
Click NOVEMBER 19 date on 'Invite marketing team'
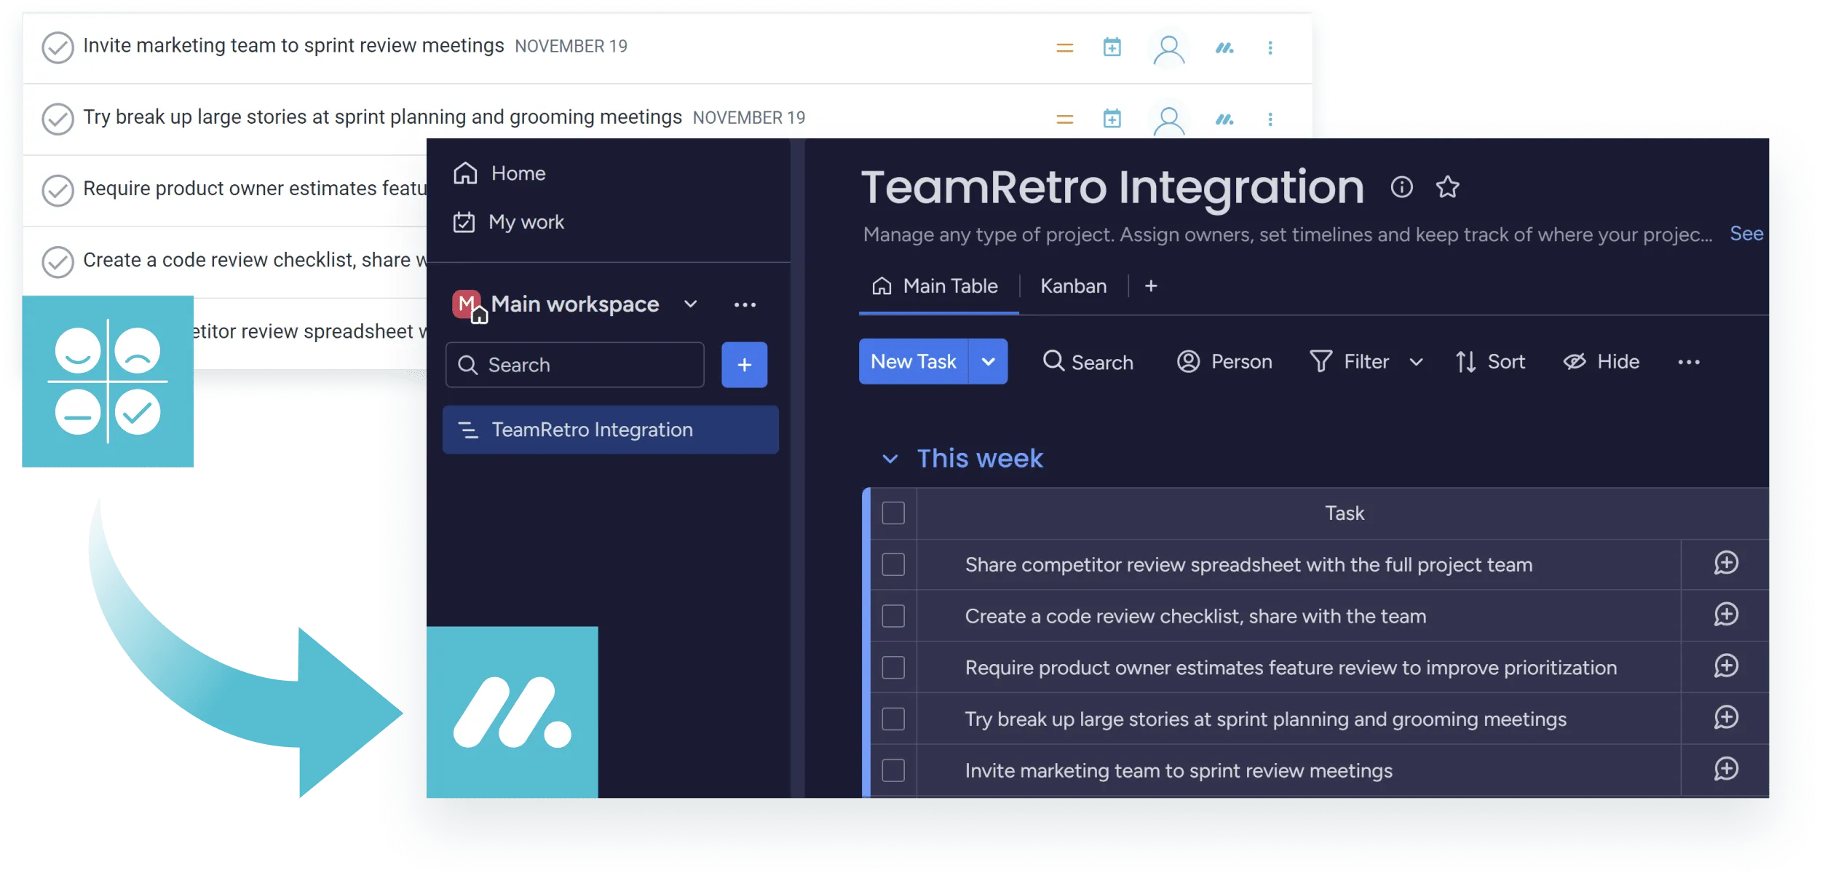571,47
